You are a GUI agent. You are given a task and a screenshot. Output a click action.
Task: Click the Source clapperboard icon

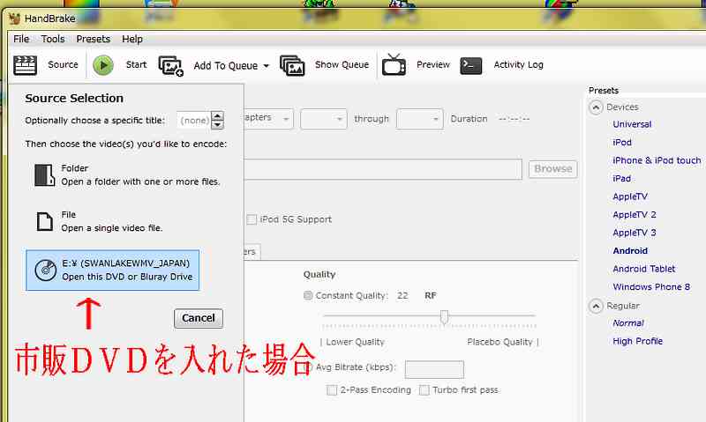(x=25, y=65)
